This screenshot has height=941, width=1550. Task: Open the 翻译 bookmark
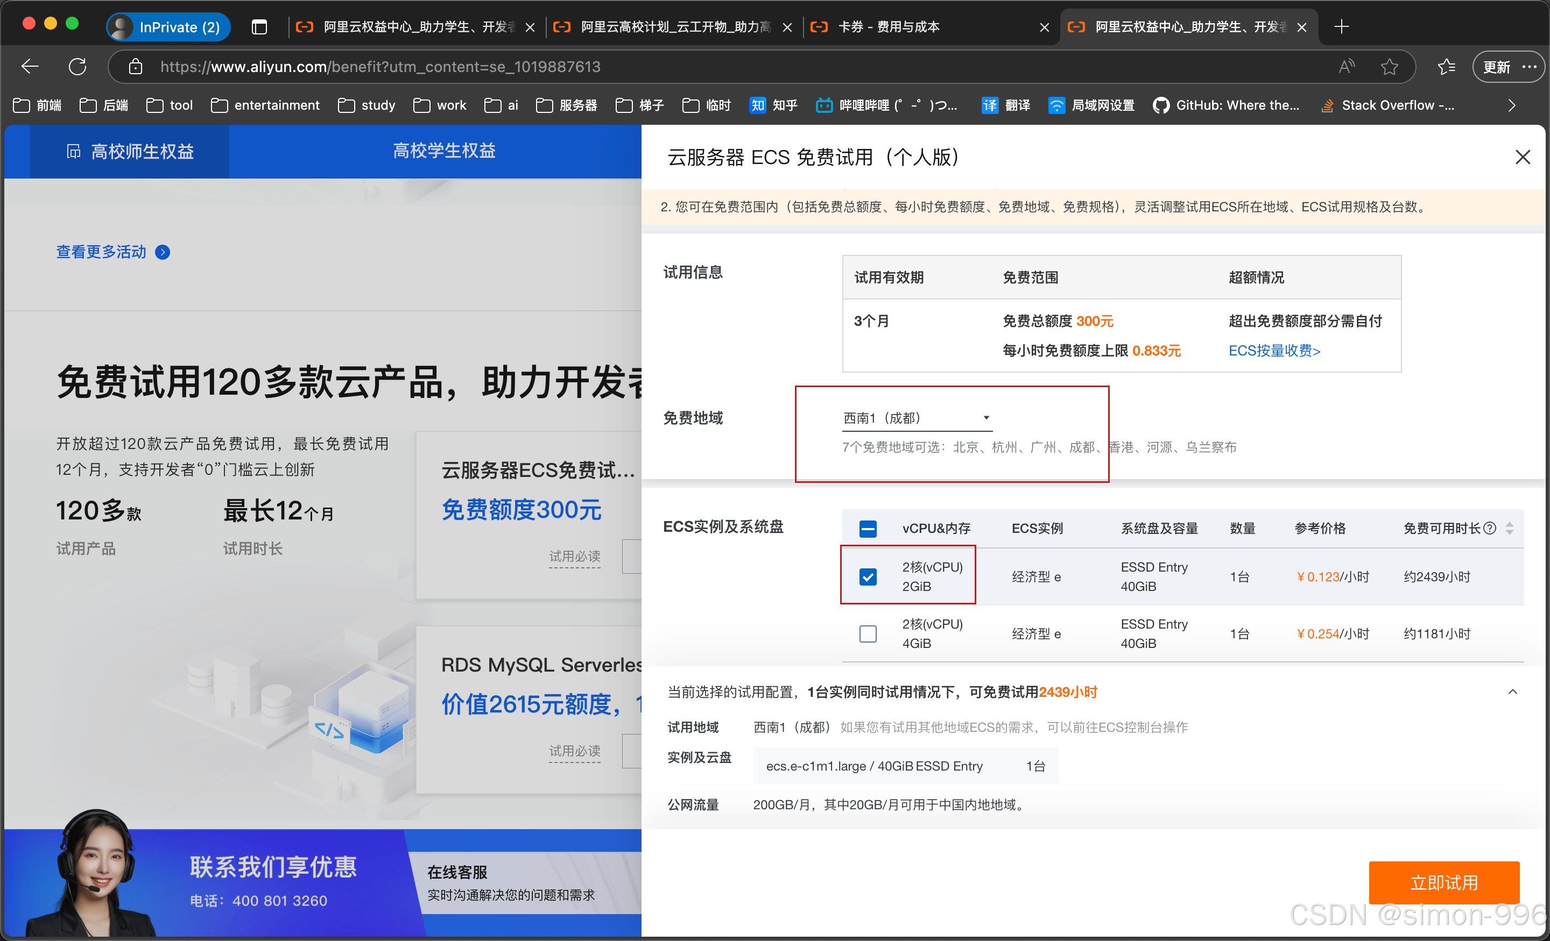[1006, 105]
